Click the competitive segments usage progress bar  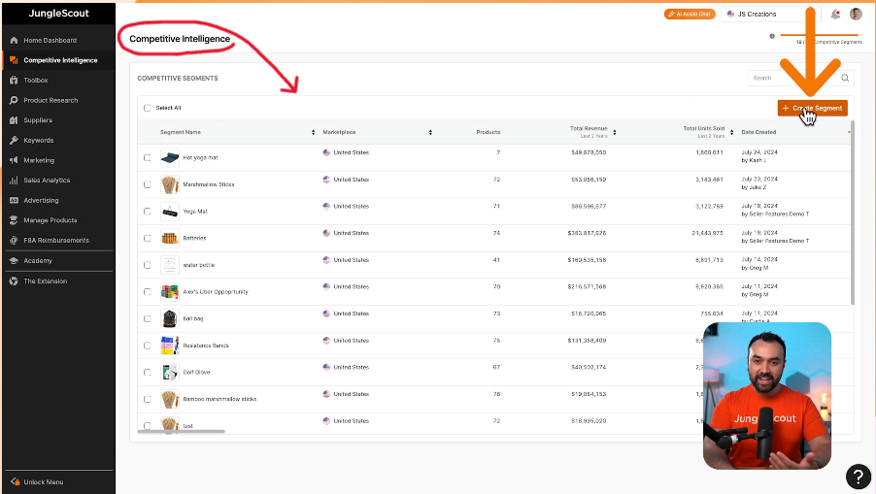coord(820,35)
